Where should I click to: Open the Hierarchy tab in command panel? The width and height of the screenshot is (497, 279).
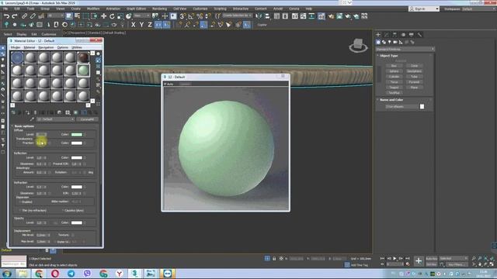coord(394,34)
